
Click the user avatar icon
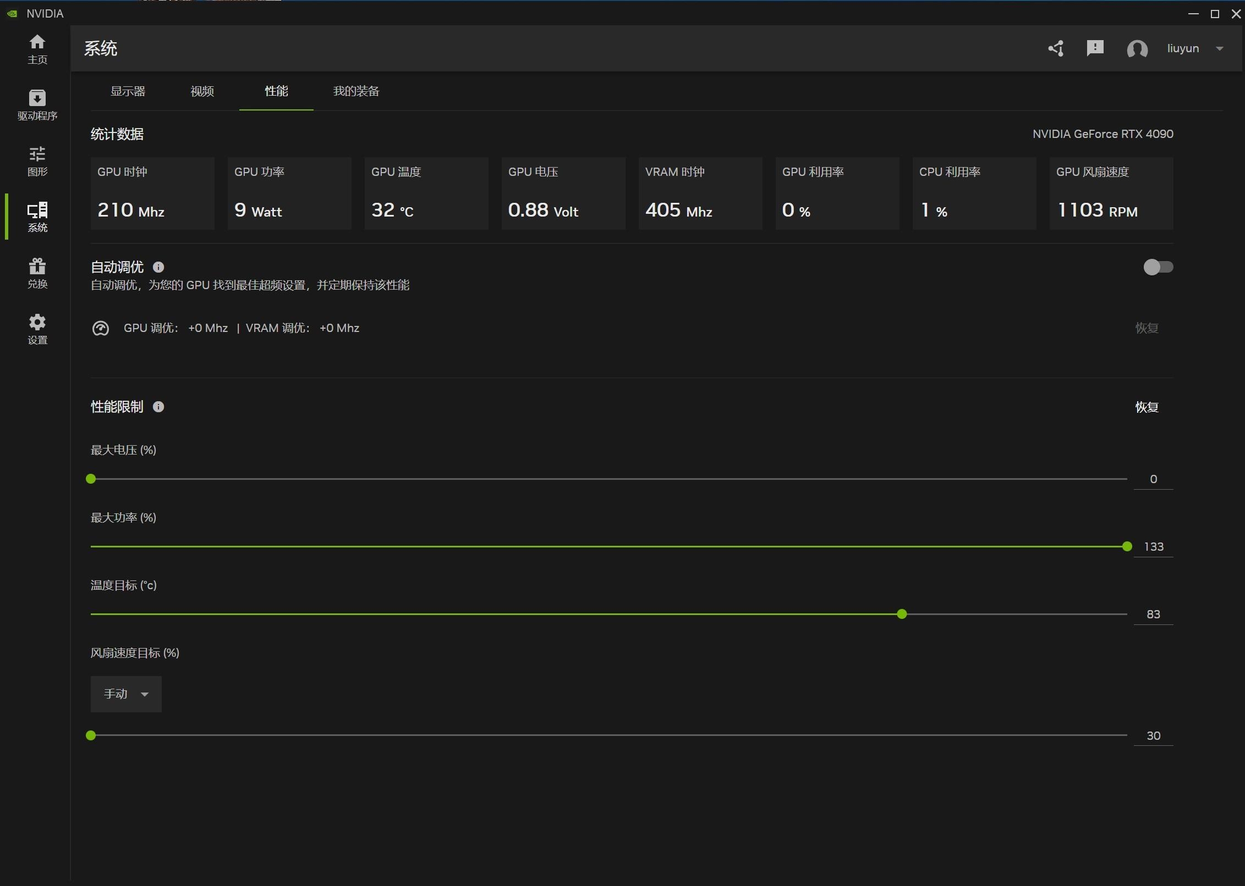pyautogui.click(x=1137, y=49)
